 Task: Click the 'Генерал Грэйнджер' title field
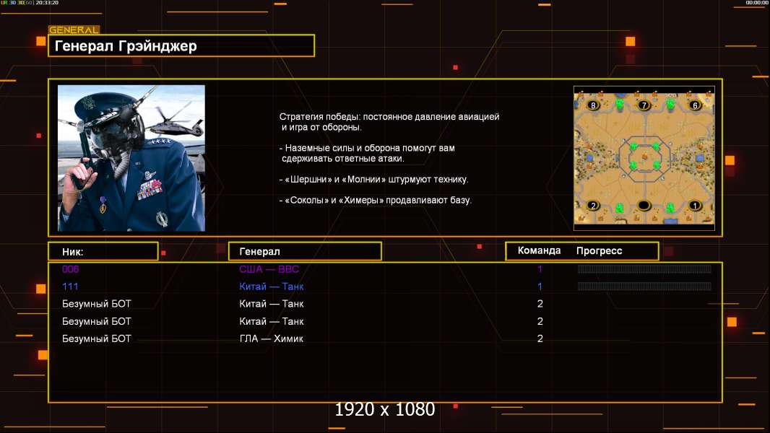181,45
